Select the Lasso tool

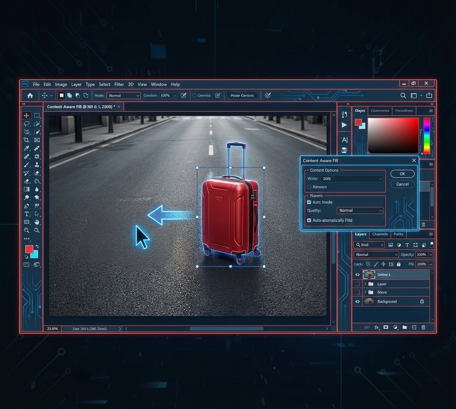tap(26, 124)
